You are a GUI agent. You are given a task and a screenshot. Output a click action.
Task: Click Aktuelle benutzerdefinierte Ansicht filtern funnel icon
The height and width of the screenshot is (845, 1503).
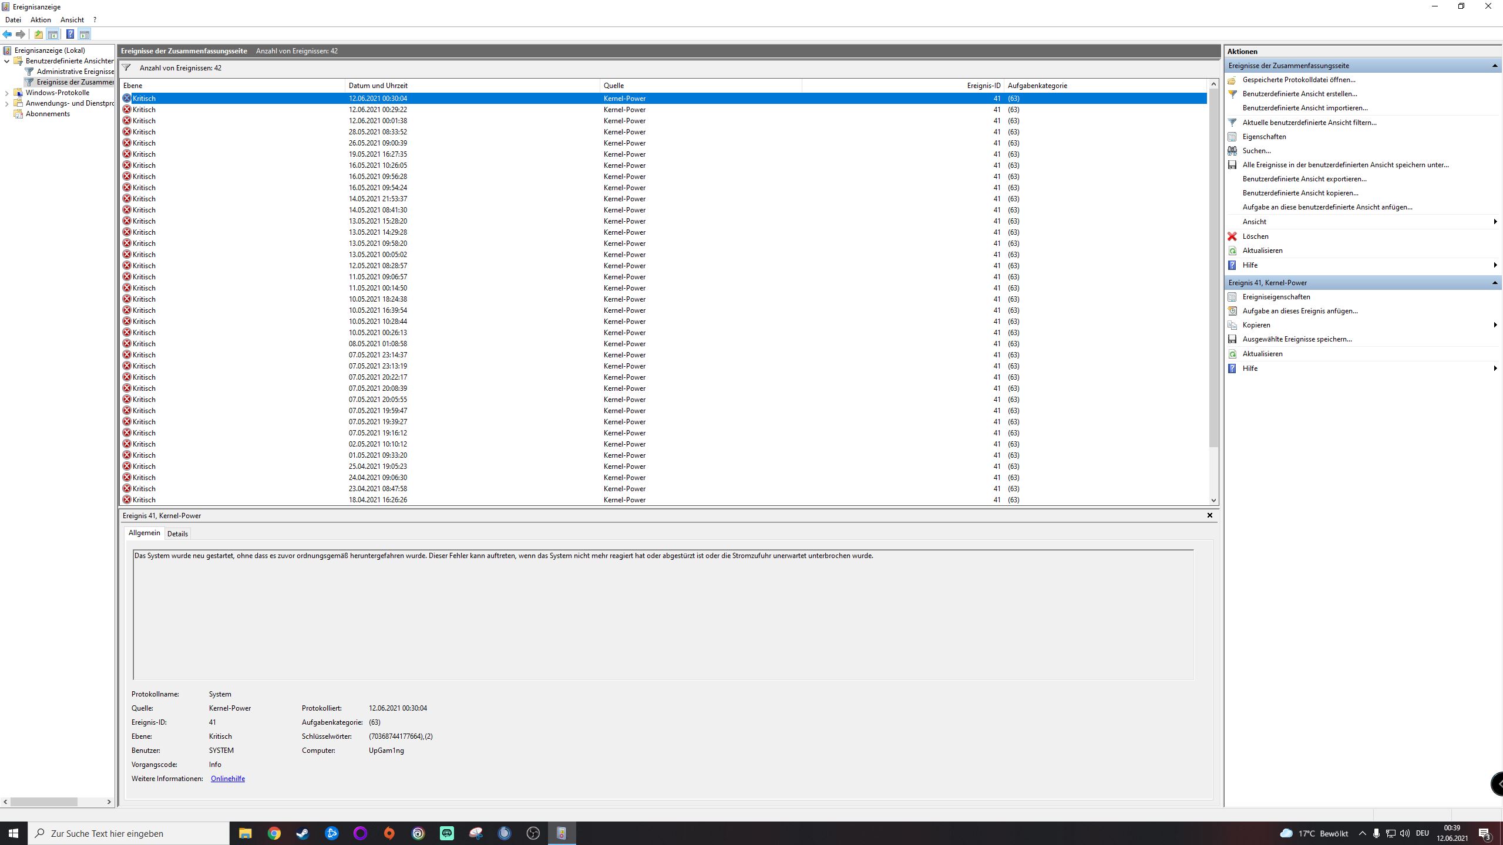(1232, 123)
